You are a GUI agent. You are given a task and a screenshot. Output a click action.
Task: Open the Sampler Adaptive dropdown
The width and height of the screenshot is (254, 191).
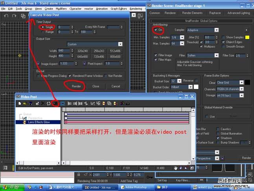(217, 30)
